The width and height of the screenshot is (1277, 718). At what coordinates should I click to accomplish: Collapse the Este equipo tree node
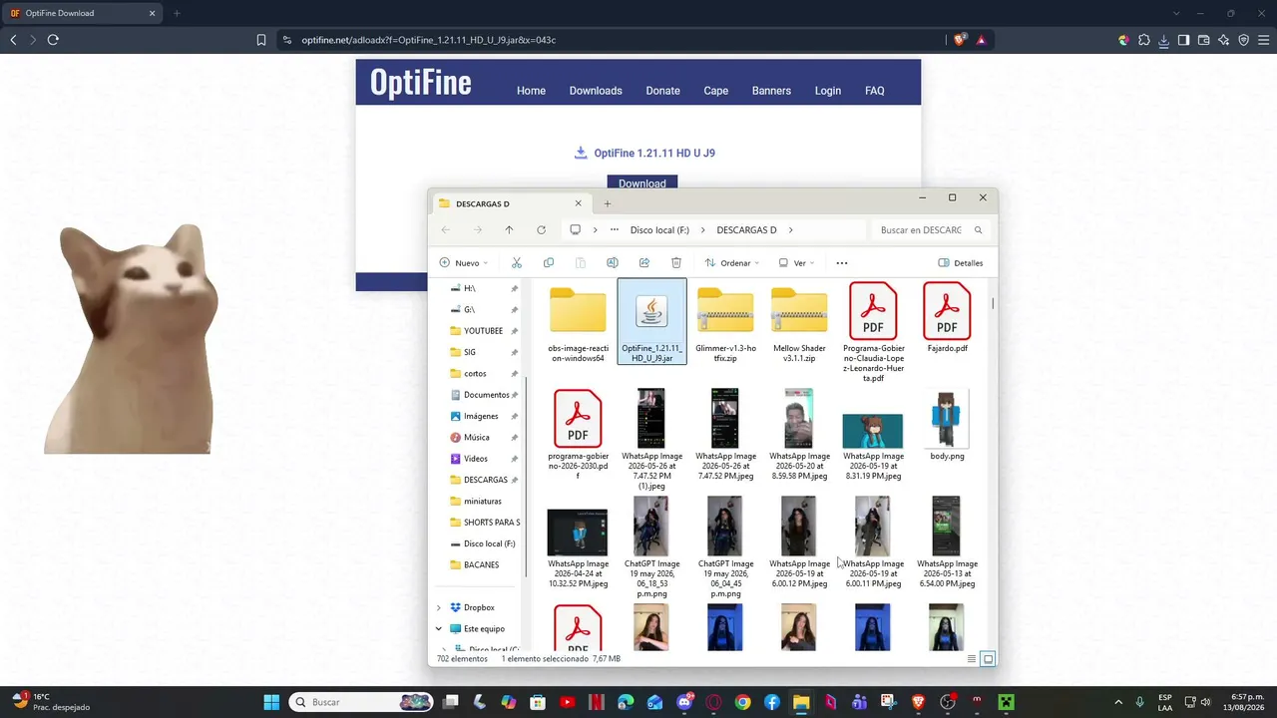point(438,629)
